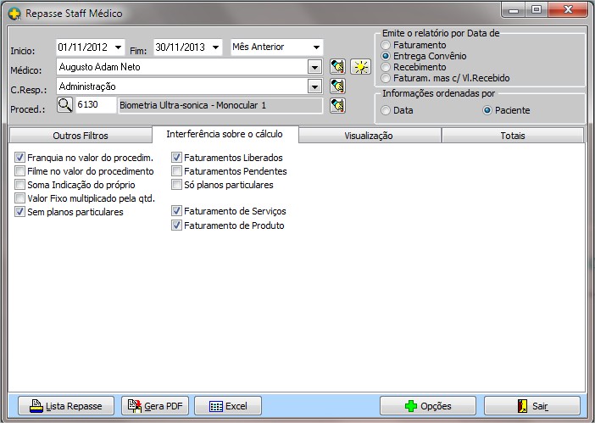
Task: Click the Opções button
Action: pos(428,406)
